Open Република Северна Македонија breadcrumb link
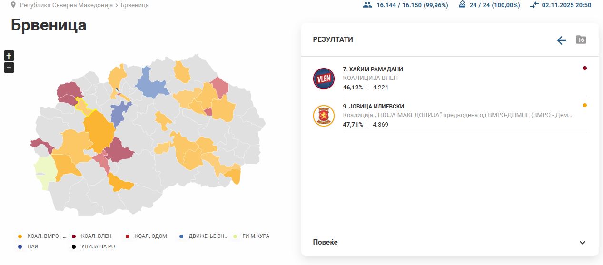 (x=66, y=5)
